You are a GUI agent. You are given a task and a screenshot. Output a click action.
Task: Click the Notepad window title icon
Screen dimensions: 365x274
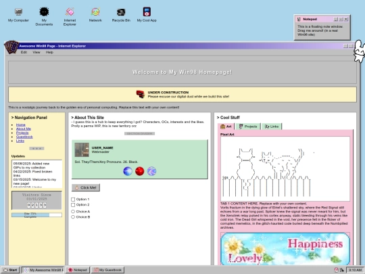pos(299,19)
